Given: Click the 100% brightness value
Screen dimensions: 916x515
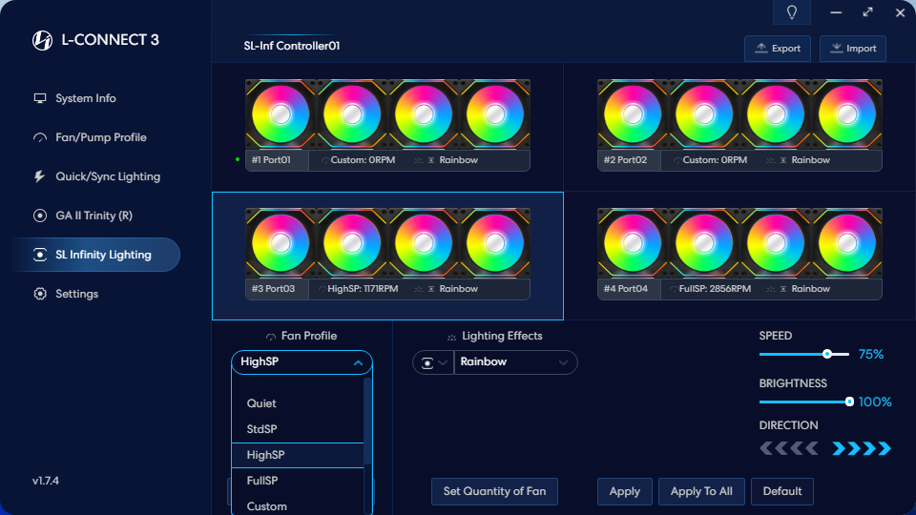Looking at the screenshot, I should [875, 402].
